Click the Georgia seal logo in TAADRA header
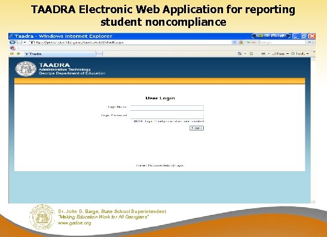The image size is (327, 237). 26,69
